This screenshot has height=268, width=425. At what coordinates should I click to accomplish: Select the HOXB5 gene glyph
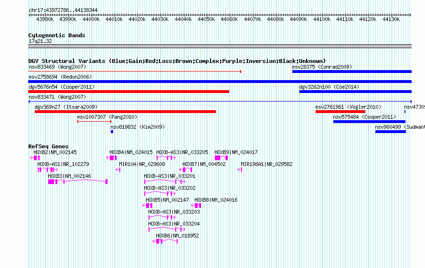pos(148,206)
